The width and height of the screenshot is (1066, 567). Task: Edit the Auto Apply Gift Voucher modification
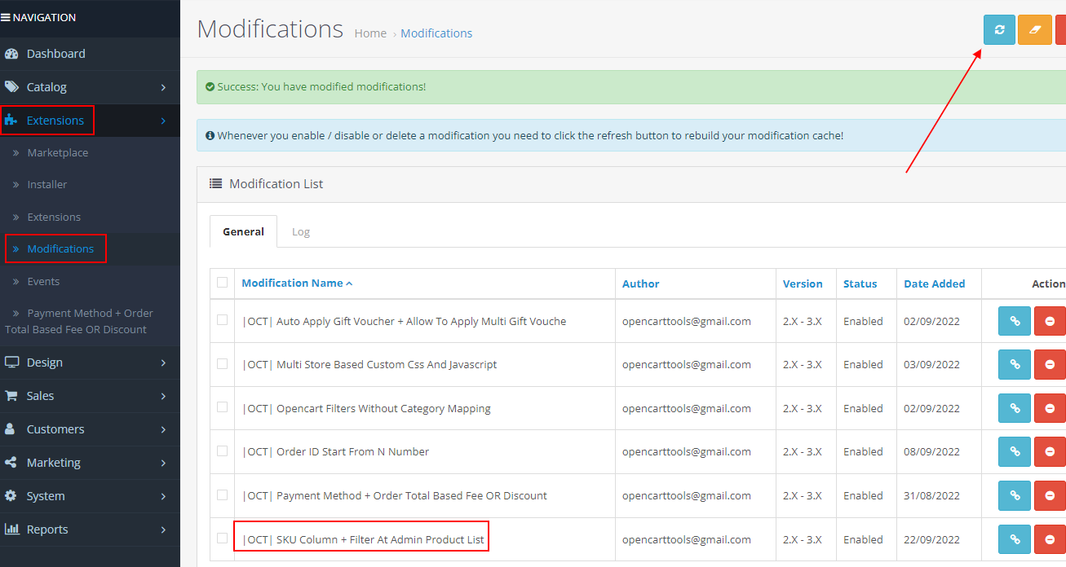pos(1014,320)
